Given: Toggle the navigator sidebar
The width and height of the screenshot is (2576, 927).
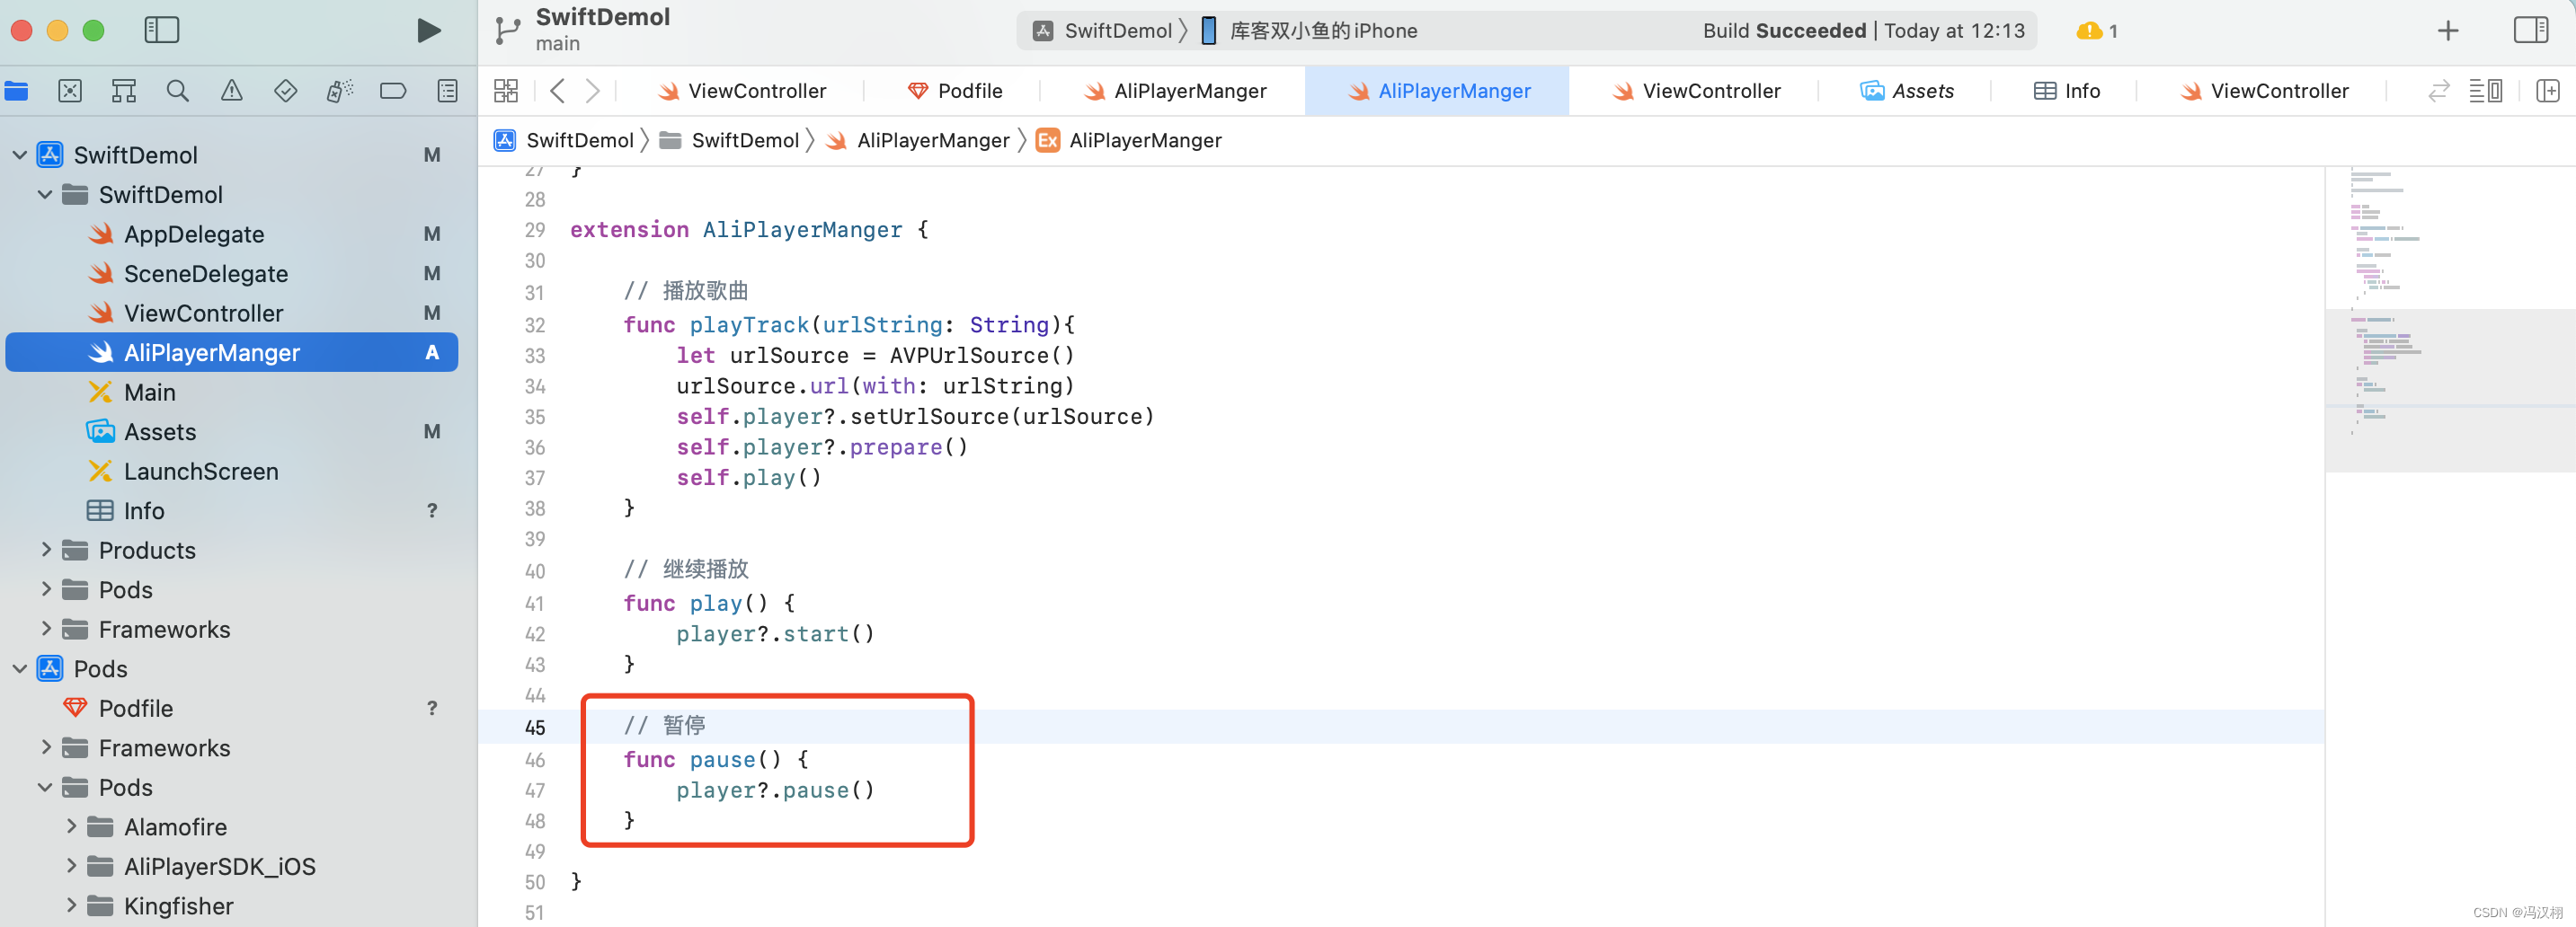Looking at the screenshot, I should pos(161,30).
